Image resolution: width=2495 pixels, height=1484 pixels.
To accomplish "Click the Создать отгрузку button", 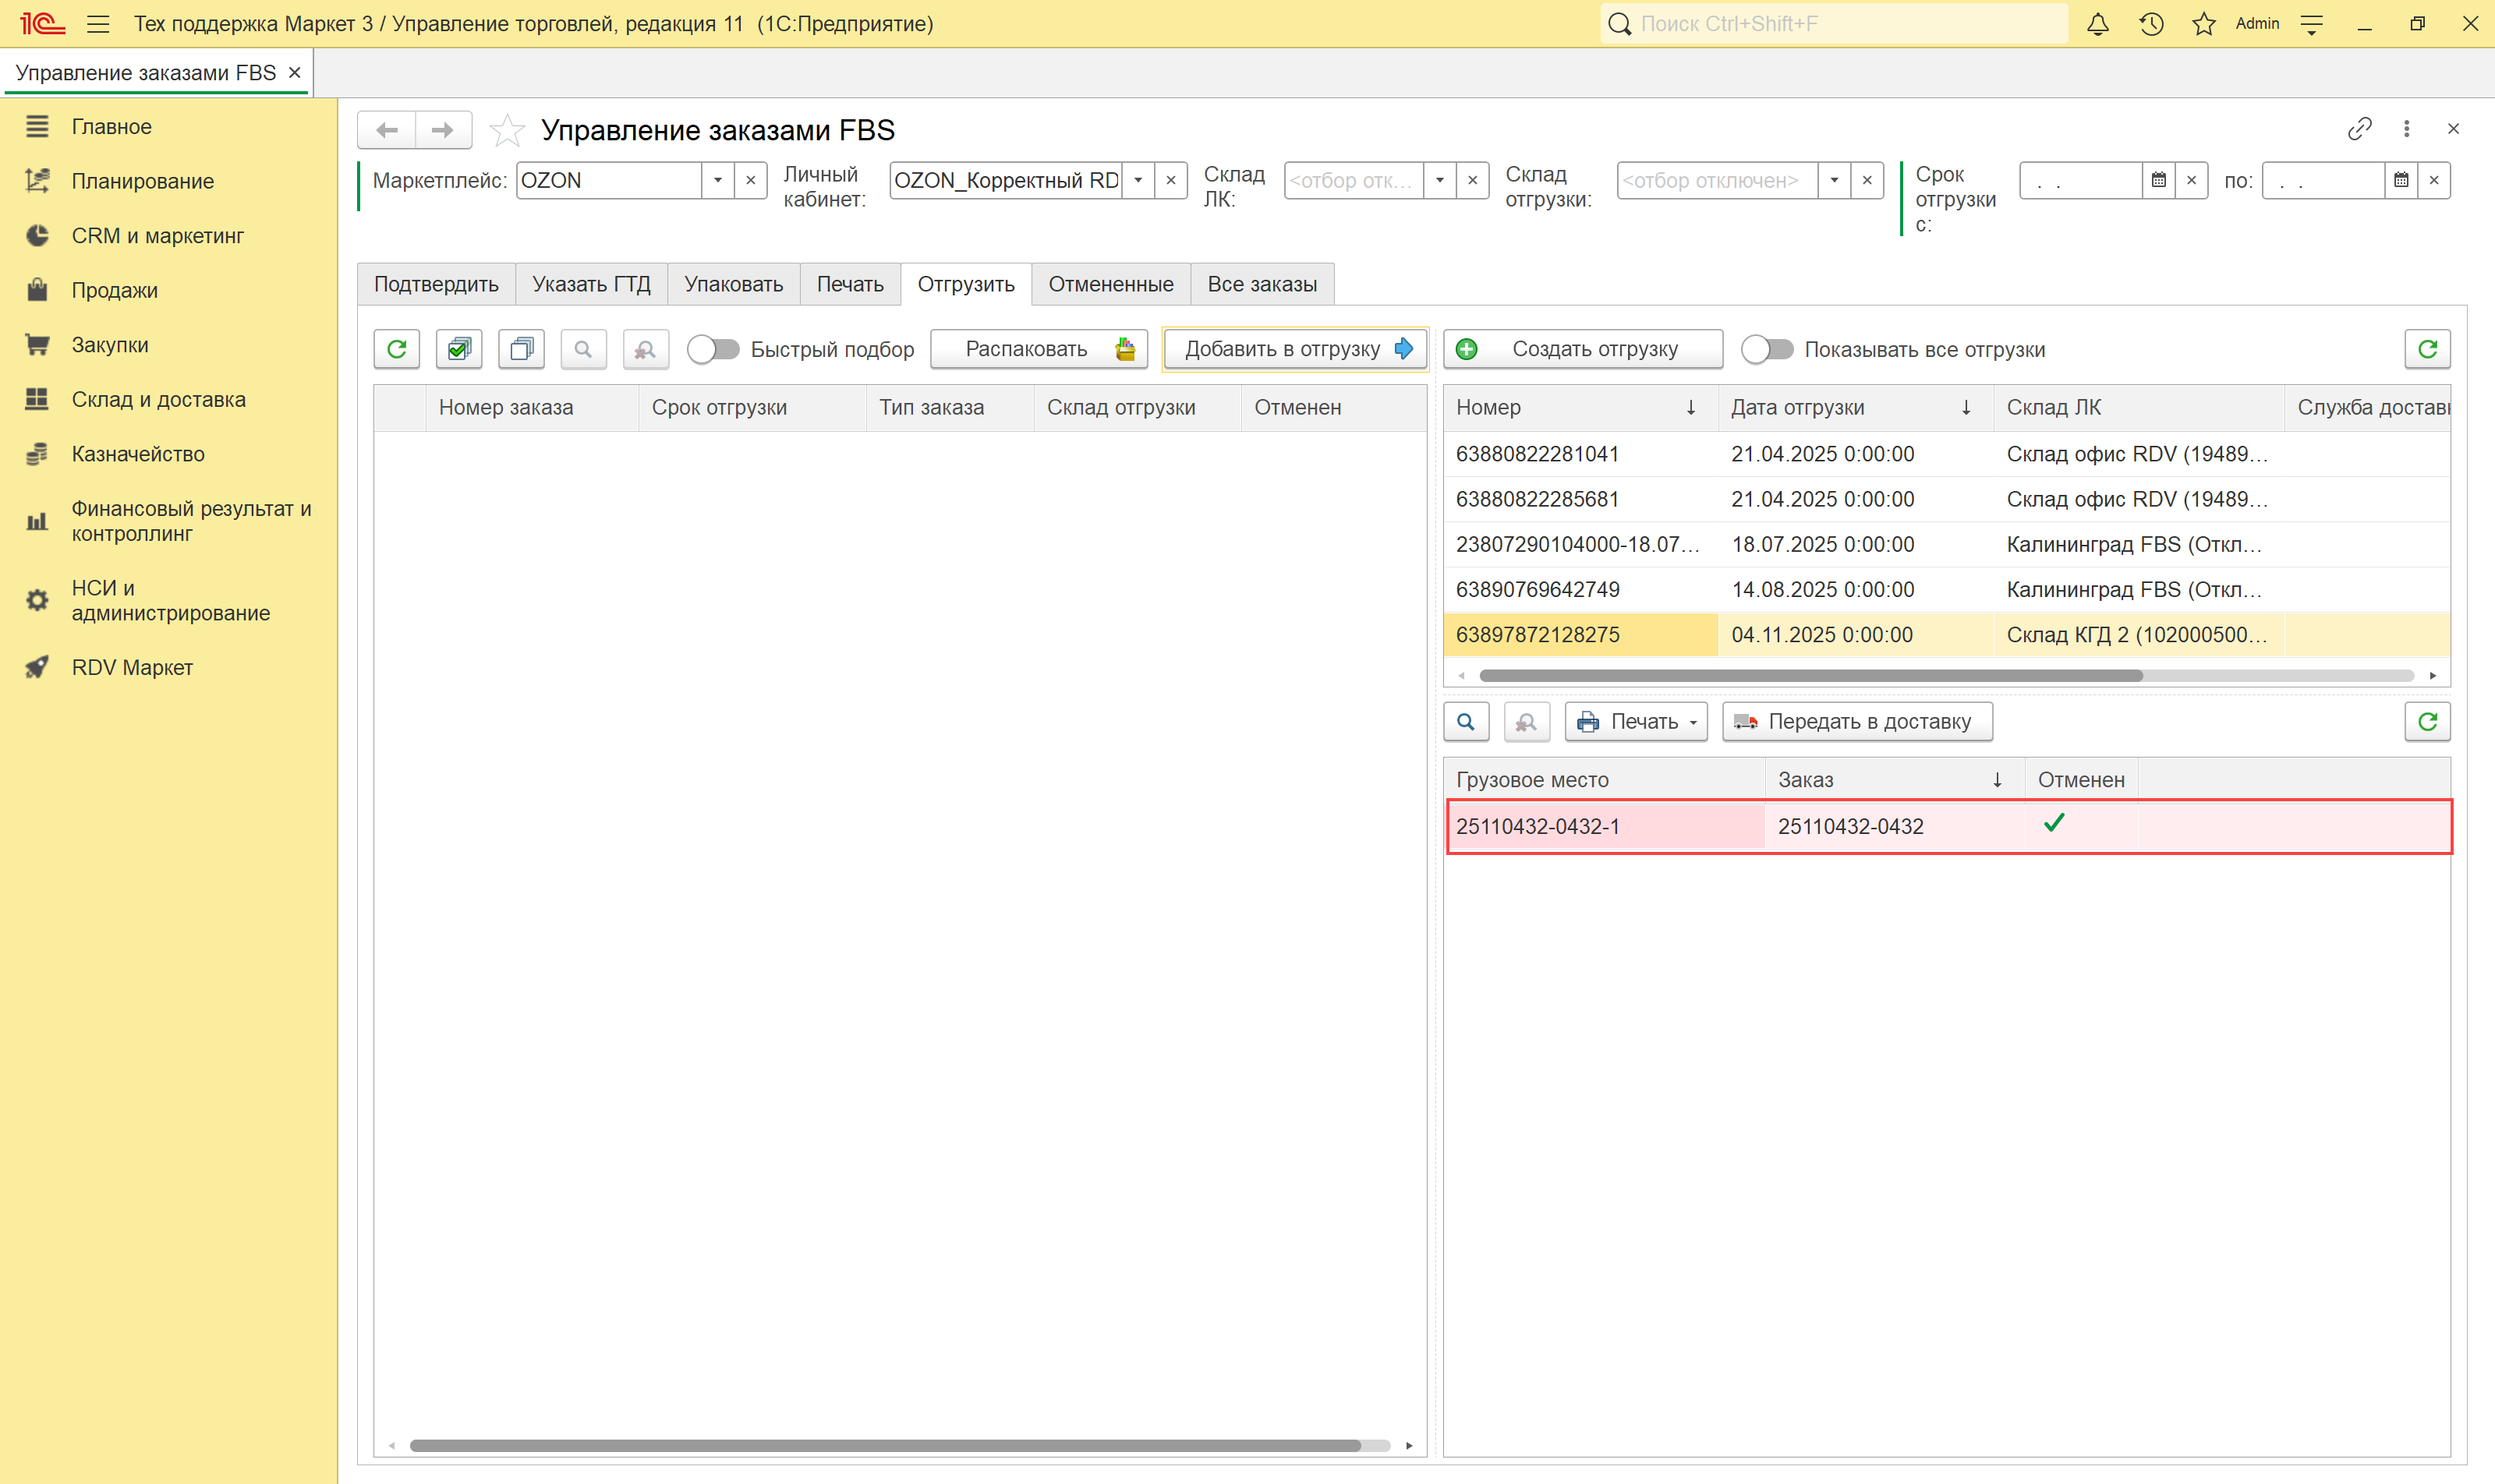I will [1583, 349].
